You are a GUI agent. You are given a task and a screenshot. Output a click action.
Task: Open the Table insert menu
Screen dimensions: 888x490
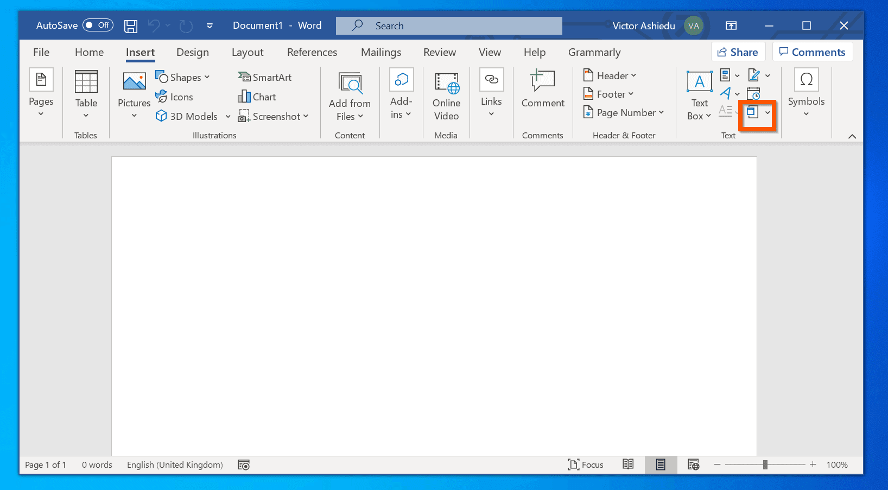[x=86, y=94]
